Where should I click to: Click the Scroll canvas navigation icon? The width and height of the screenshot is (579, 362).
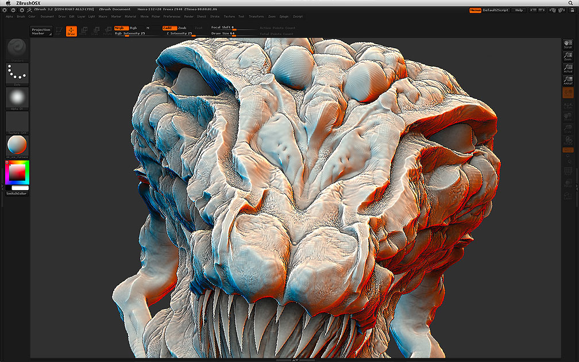tap(568, 44)
